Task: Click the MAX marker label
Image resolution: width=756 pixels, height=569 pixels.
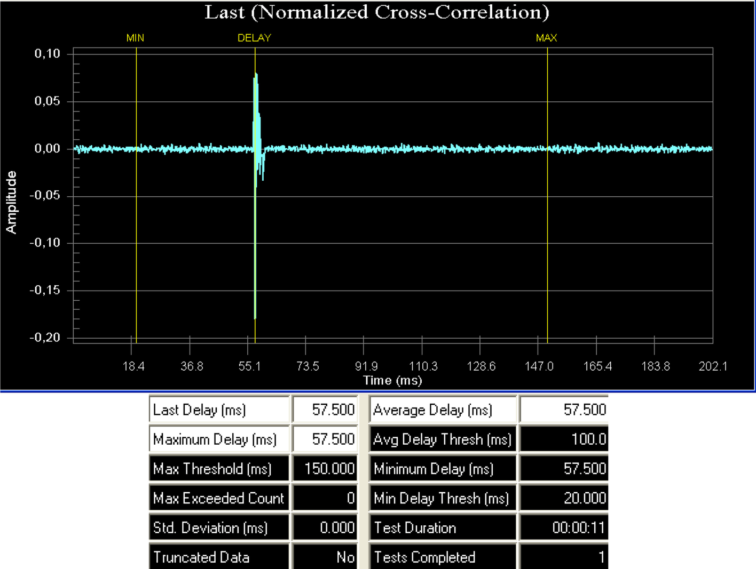Action: click(x=546, y=38)
